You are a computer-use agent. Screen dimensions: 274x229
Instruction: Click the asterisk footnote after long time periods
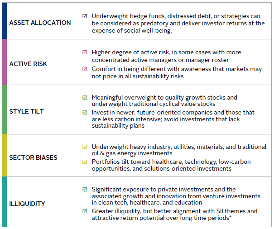coord(231,217)
